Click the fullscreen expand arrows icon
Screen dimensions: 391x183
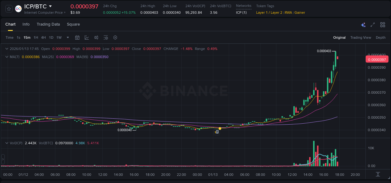[372, 24]
